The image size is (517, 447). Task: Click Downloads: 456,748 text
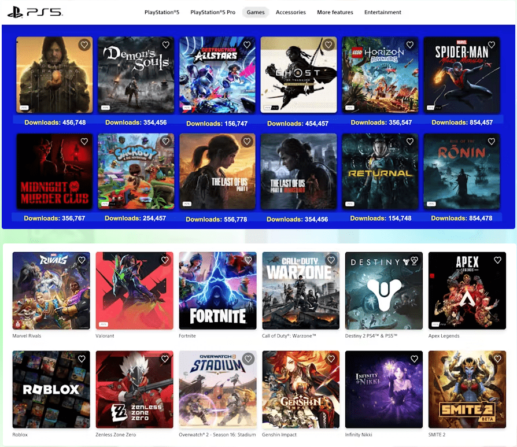click(x=55, y=123)
